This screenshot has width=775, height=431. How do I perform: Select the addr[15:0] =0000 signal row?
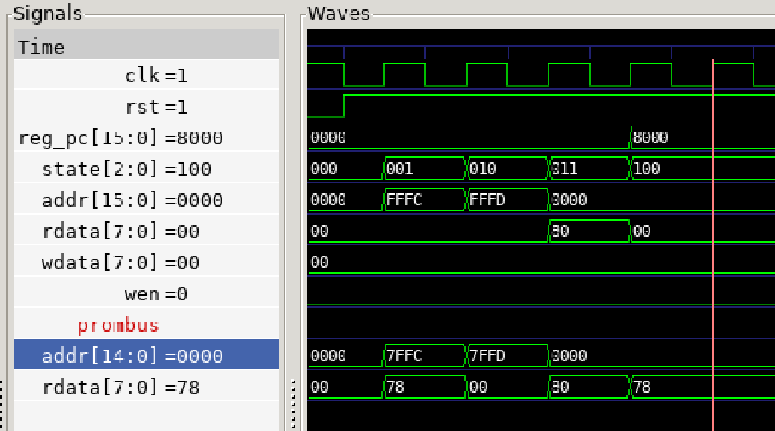[146, 200]
